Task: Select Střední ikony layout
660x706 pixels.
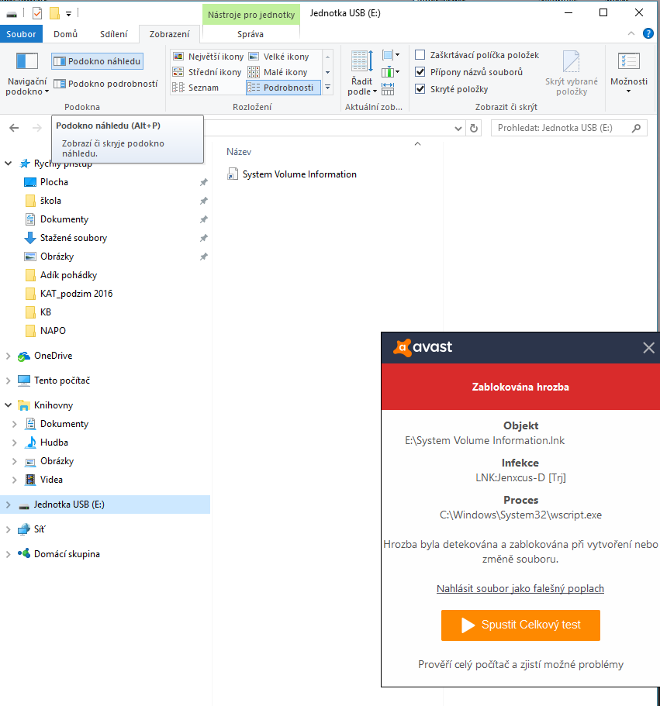Action: tap(207, 72)
